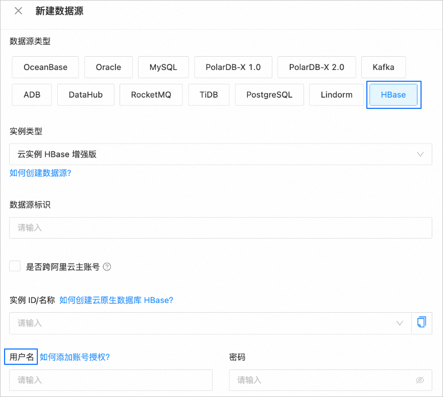Select Lindorm from the type list

336,95
